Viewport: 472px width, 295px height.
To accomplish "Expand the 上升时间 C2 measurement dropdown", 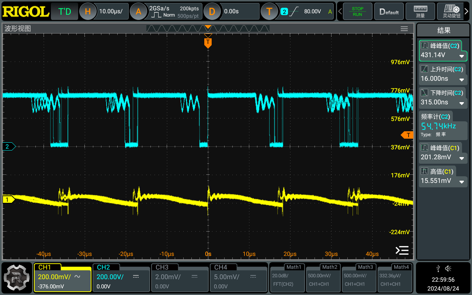I will point(461,80).
